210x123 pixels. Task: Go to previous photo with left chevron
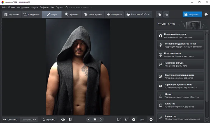(x=89, y=120)
